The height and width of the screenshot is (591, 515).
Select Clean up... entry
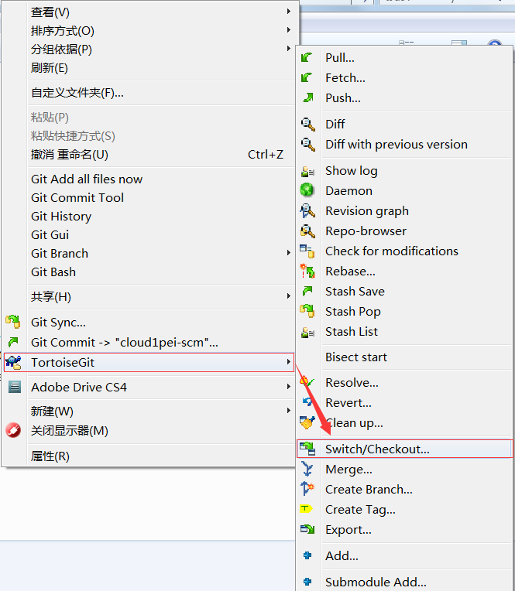[404, 423]
